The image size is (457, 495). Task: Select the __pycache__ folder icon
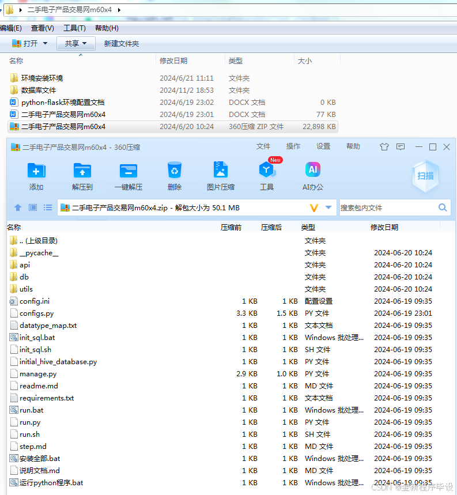click(14, 252)
